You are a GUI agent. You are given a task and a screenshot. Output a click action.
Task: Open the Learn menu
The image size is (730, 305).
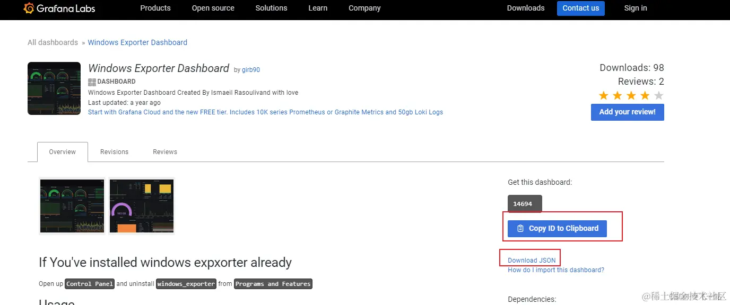(318, 8)
